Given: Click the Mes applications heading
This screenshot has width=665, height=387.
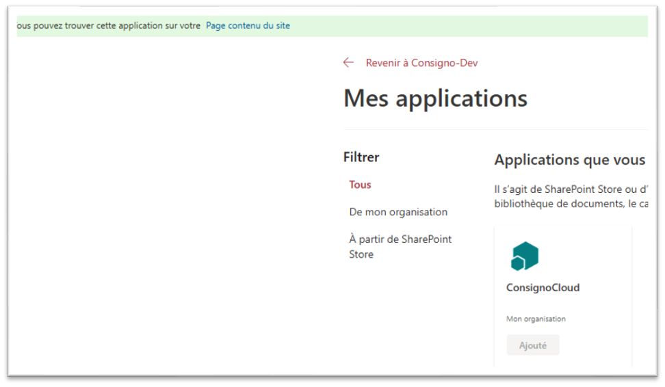Looking at the screenshot, I should click(x=436, y=98).
